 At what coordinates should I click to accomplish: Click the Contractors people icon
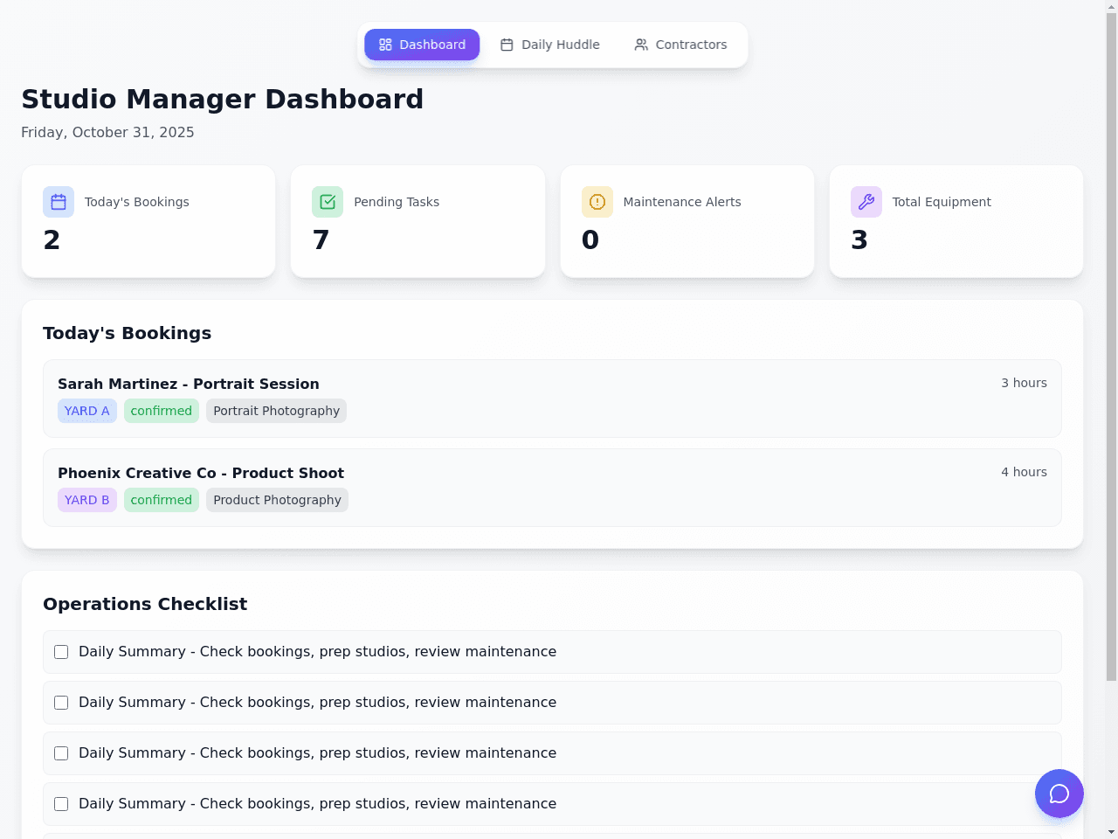tap(641, 45)
